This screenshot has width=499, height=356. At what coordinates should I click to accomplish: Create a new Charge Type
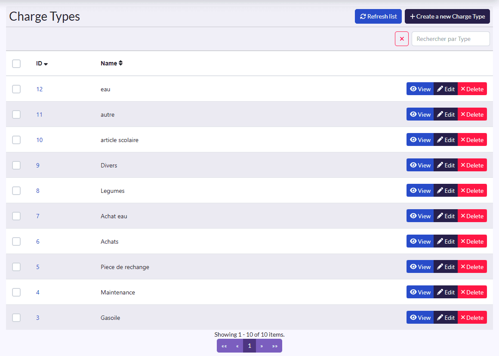point(447,16)
